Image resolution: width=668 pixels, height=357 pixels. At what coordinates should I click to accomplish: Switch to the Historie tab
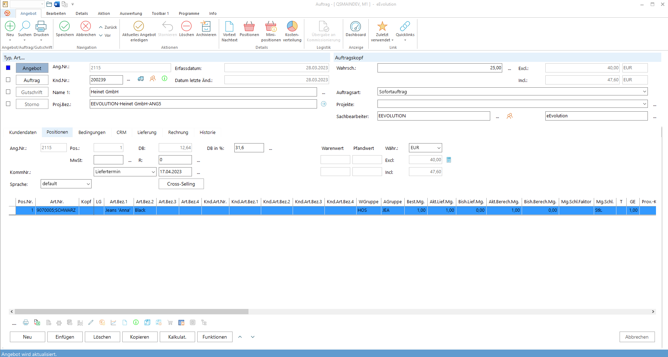(x=207, y=132)
